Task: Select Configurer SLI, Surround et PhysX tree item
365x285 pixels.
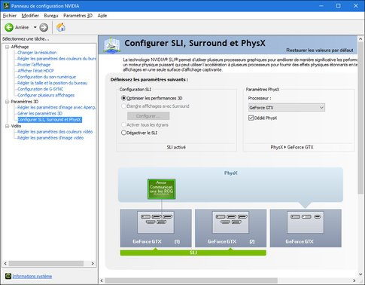Action: tap(50, 120)
